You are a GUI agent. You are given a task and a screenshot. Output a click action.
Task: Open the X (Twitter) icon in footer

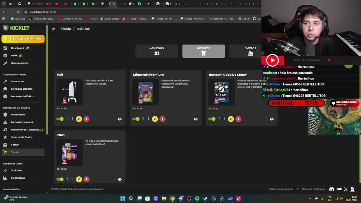tap(346, 189)
